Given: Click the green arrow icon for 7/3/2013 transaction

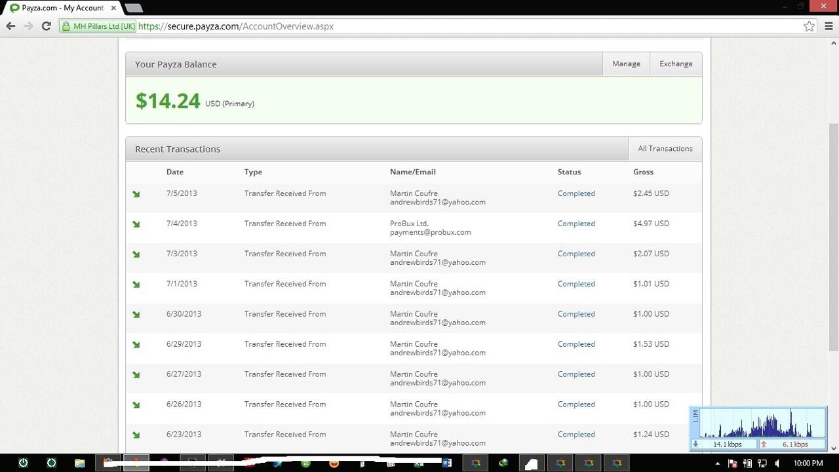Looking at the screenshot, I should click(x=136, y=254).
